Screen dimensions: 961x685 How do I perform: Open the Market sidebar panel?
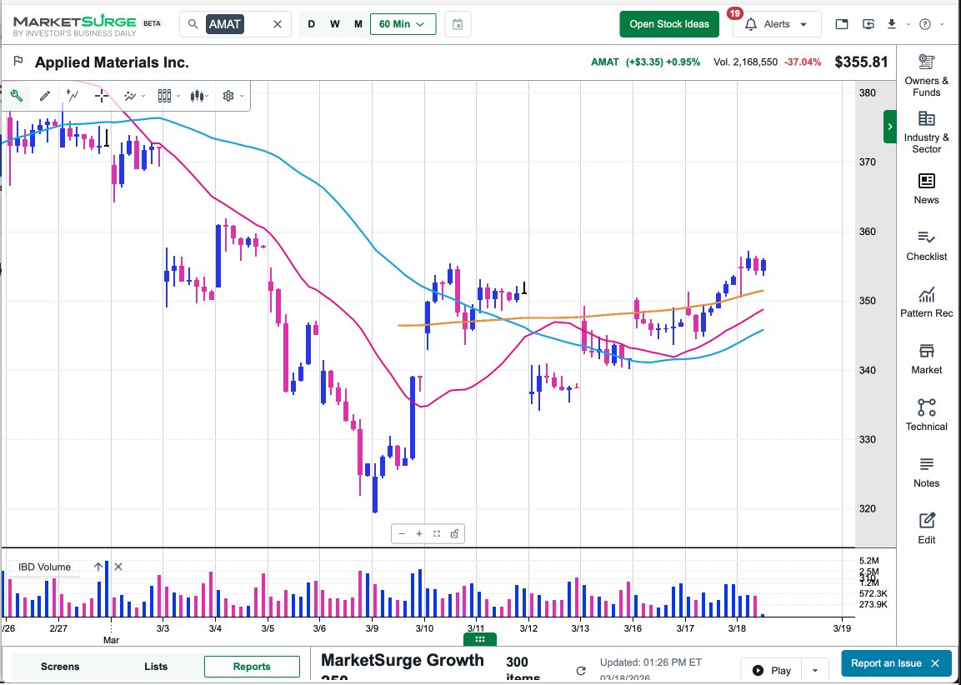click(x=926, y=359)
